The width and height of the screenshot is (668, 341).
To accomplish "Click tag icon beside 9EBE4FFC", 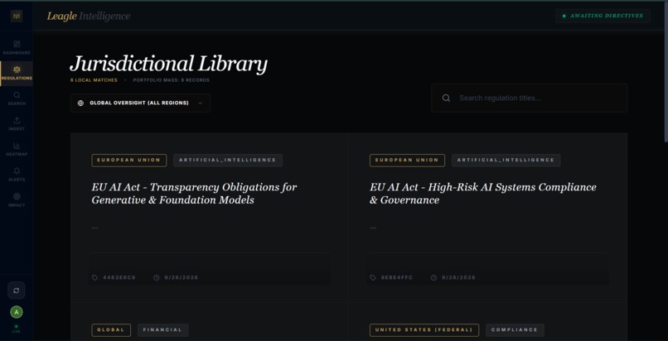I will (373, 277).
